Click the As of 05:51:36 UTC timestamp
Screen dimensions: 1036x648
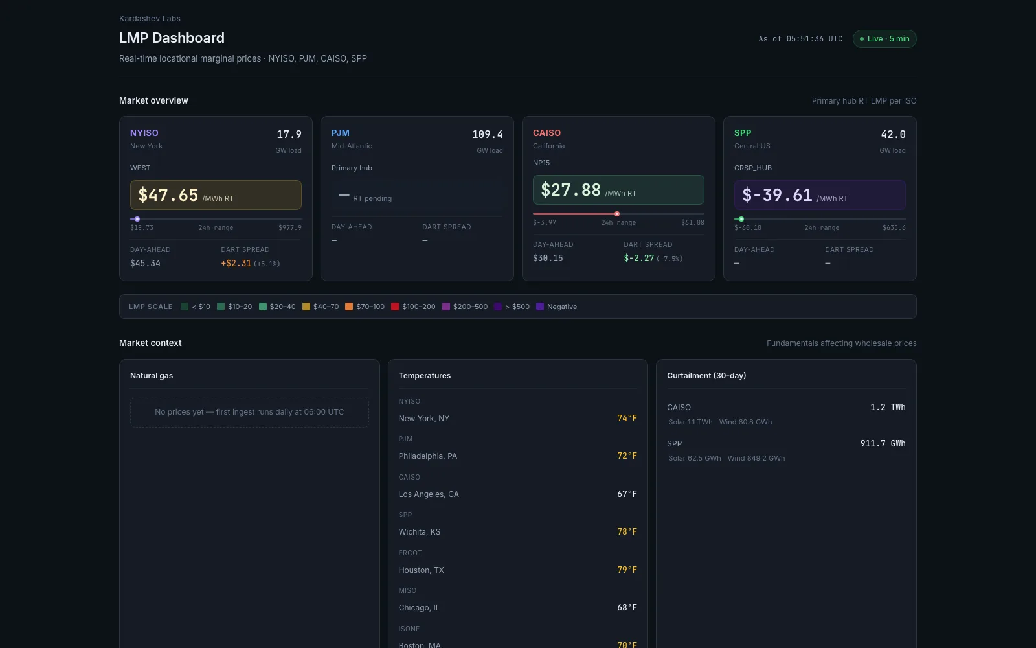[x=800, y=39]
